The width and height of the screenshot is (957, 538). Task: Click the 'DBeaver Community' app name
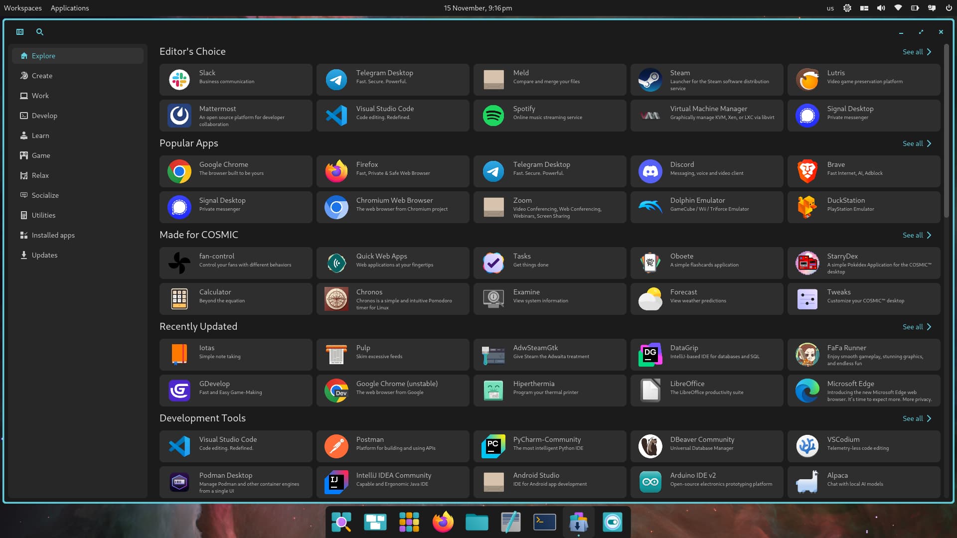pos(702,439)
